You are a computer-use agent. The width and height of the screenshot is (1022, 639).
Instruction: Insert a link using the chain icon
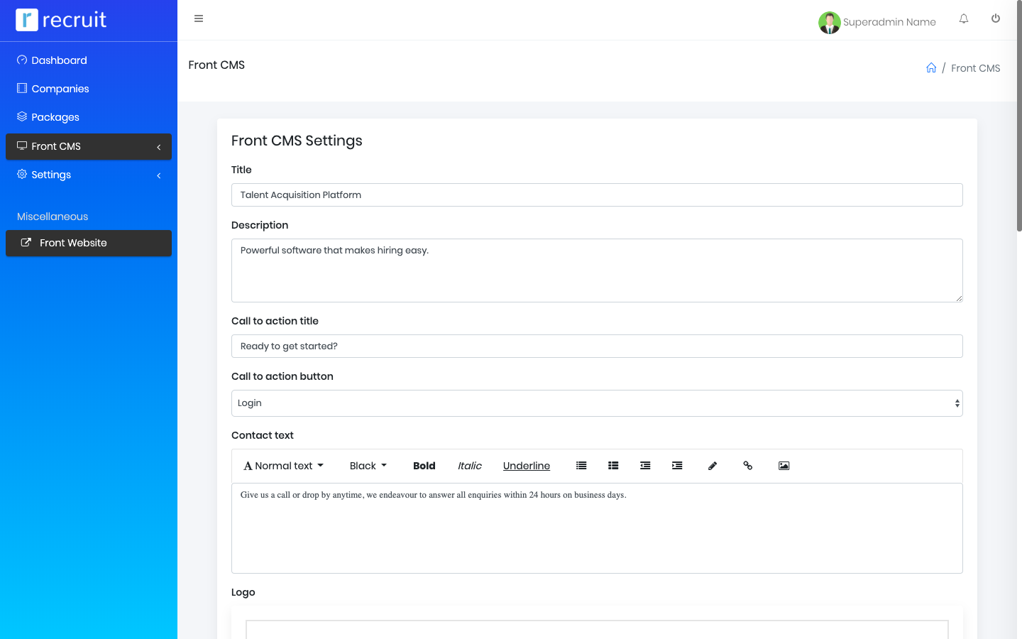(x=748, y=466)
